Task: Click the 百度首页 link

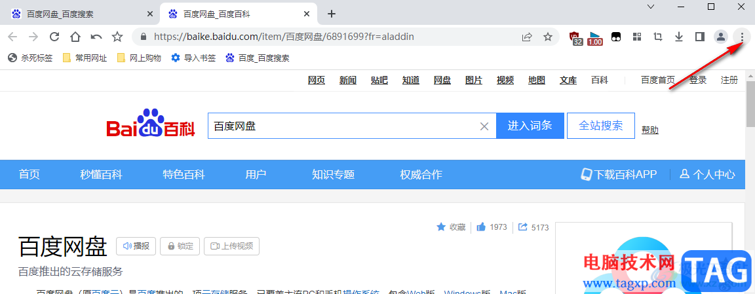Action: (658, 81)
